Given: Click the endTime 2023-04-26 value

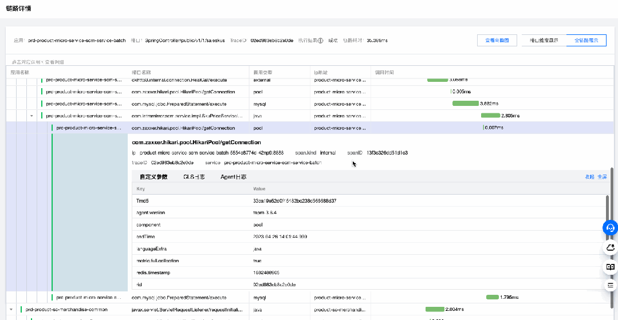Looking at the screenshot, I should 280,237.
